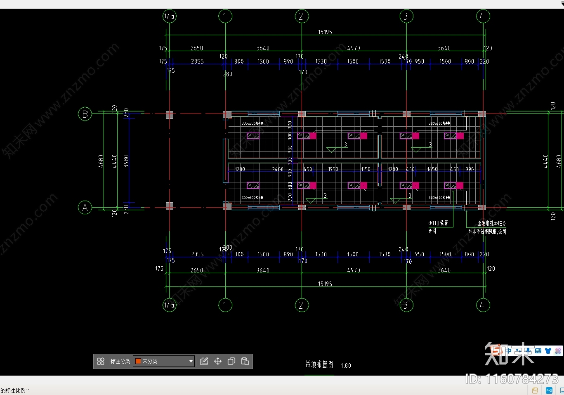Click the 1650 dimension inside the plan
Screen dimensions: 564x395
coord(432,170)
